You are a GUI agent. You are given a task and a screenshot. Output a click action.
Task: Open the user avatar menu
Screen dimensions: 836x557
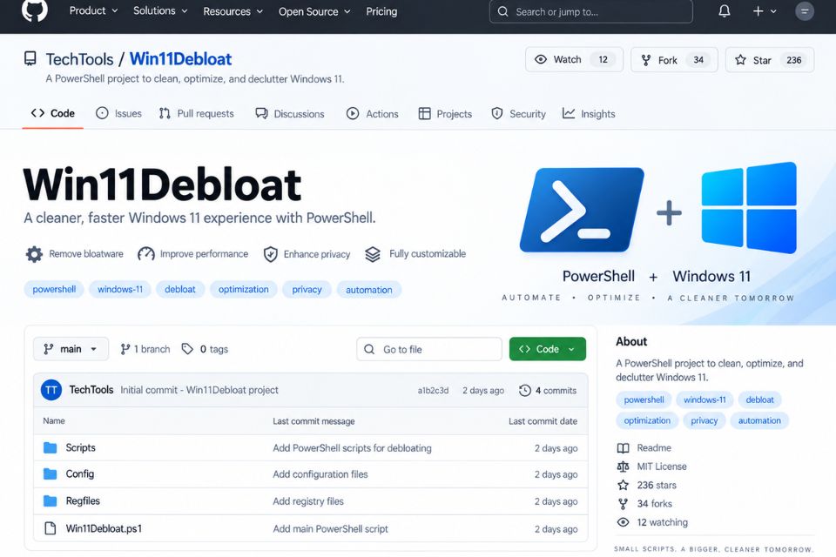coord(805,11)
